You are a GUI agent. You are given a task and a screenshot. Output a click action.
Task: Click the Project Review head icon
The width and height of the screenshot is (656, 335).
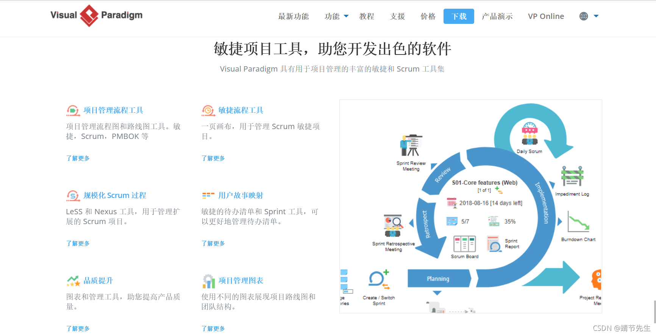596,280
